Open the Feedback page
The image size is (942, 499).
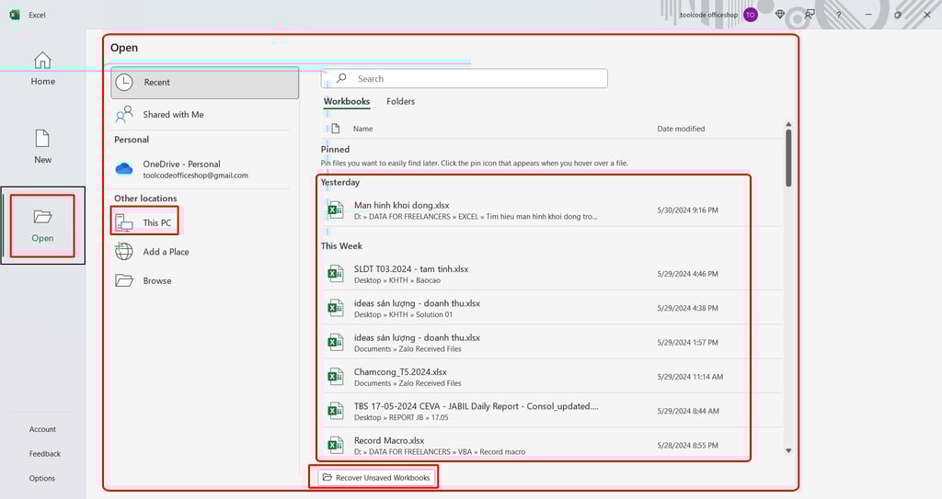(45, 454)
